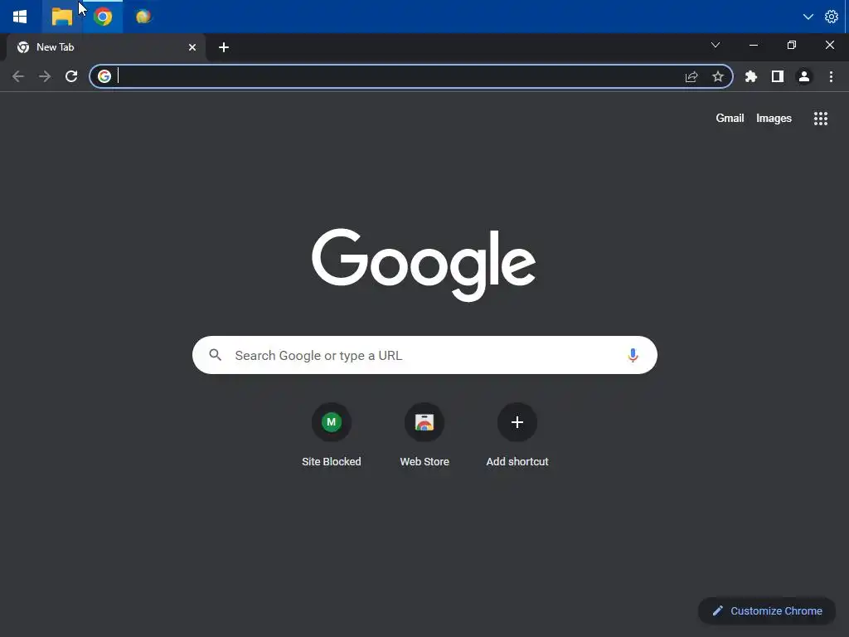Go forward using the forward arrow
This screenshot has width=849, height=637.
click(45, 76)
